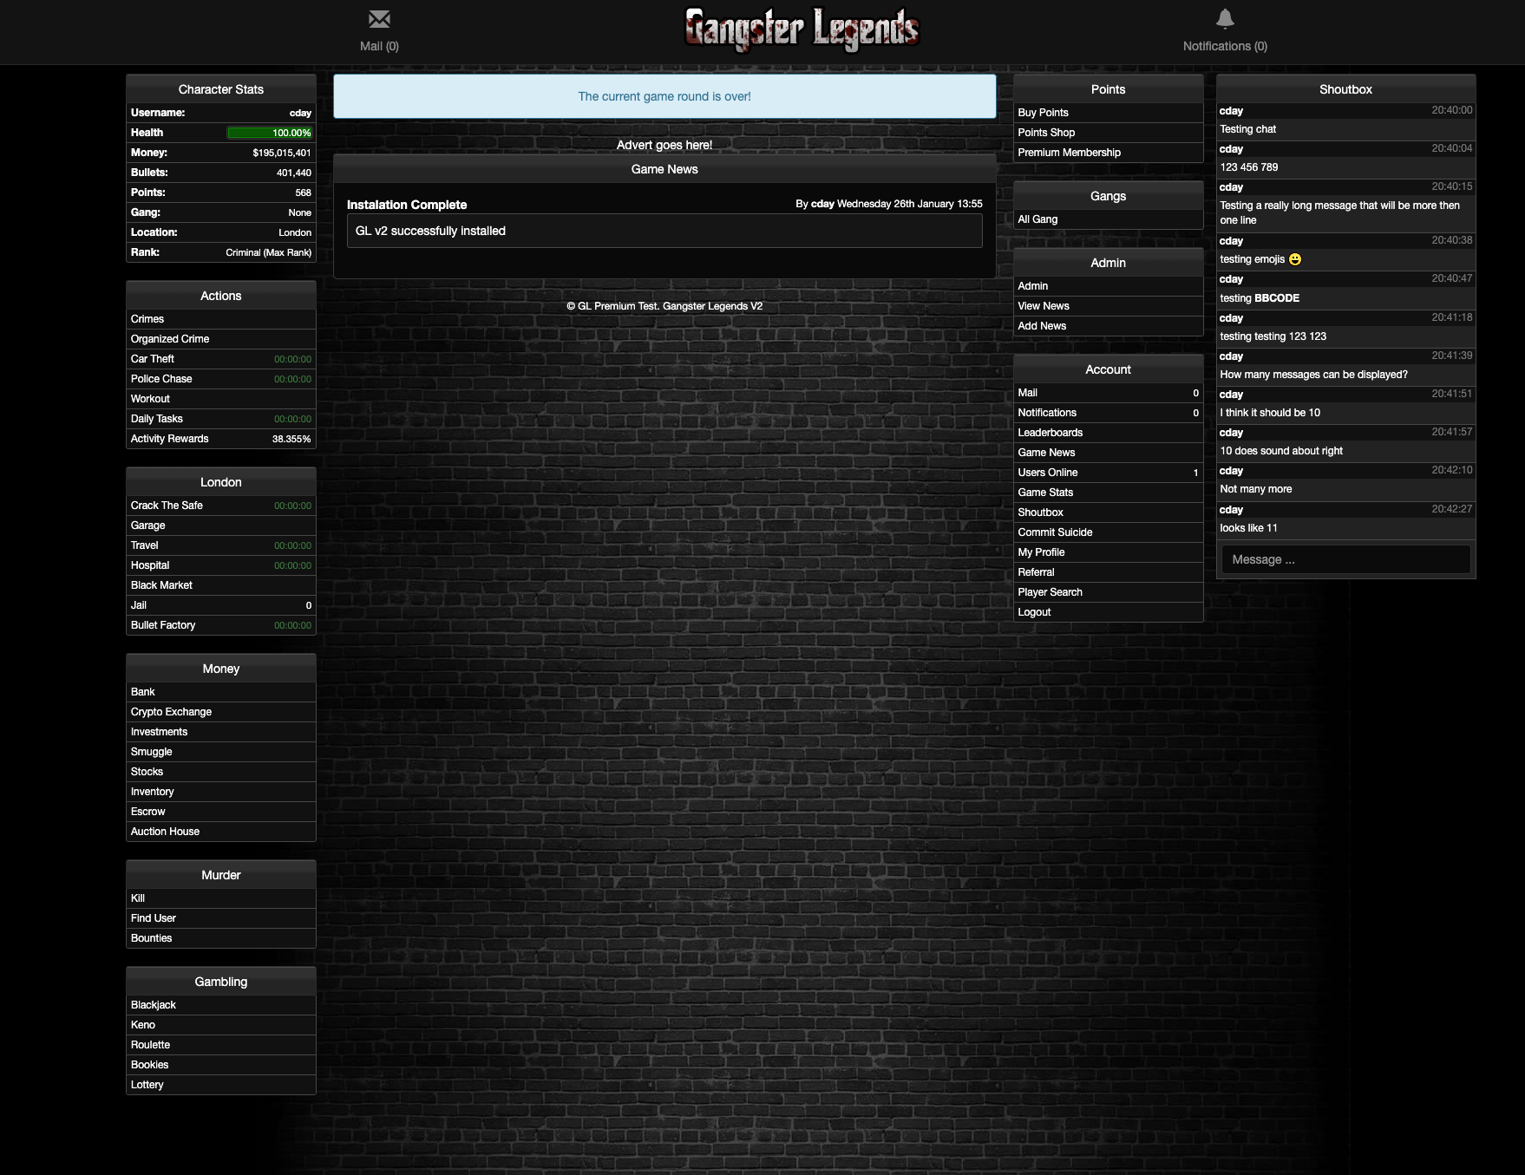
Task: Open Premium Membership page
Action: tap(1069, 153)
